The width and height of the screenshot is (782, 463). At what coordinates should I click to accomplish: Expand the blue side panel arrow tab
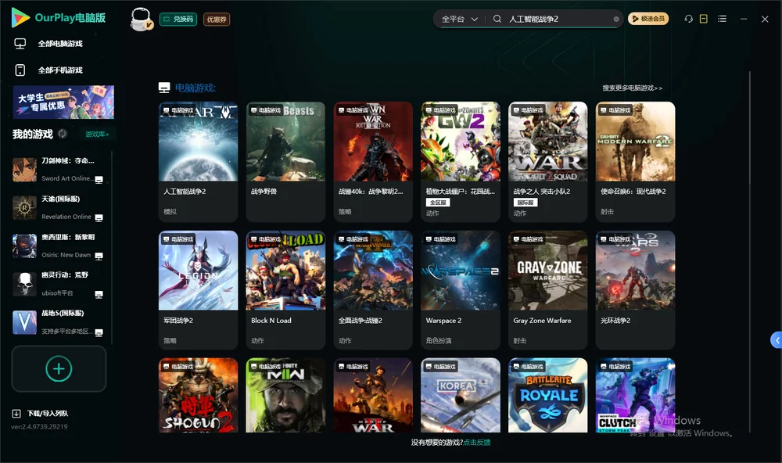click(x=777, y=340)
